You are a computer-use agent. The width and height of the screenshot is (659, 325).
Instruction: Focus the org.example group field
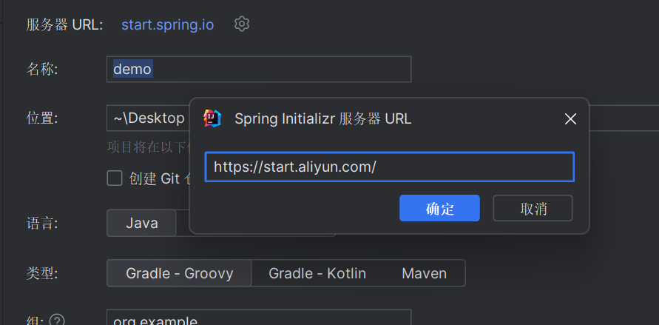pos(259,318)
